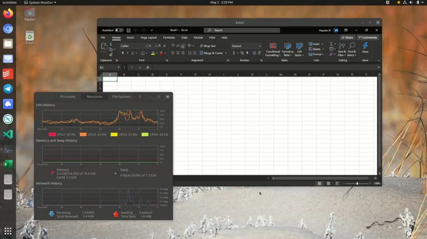Open Cell Styles dropdown

coord(299,50)
